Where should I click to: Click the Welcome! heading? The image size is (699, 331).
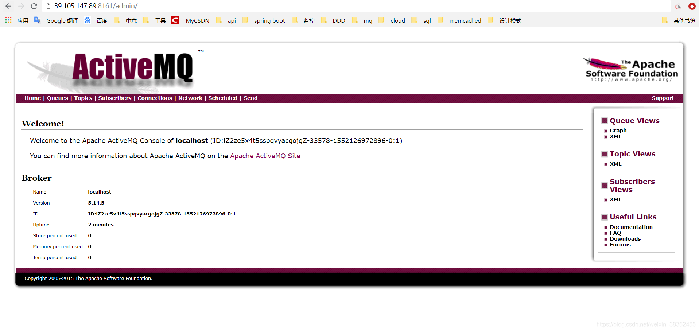coord(43,124)
